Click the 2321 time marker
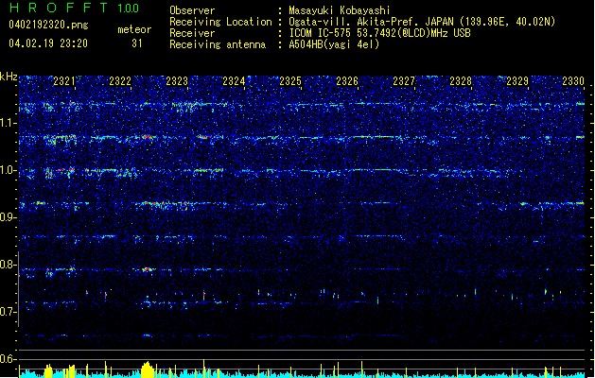The width and height of the screenshot is (595, 378). [x=63, y=81]
